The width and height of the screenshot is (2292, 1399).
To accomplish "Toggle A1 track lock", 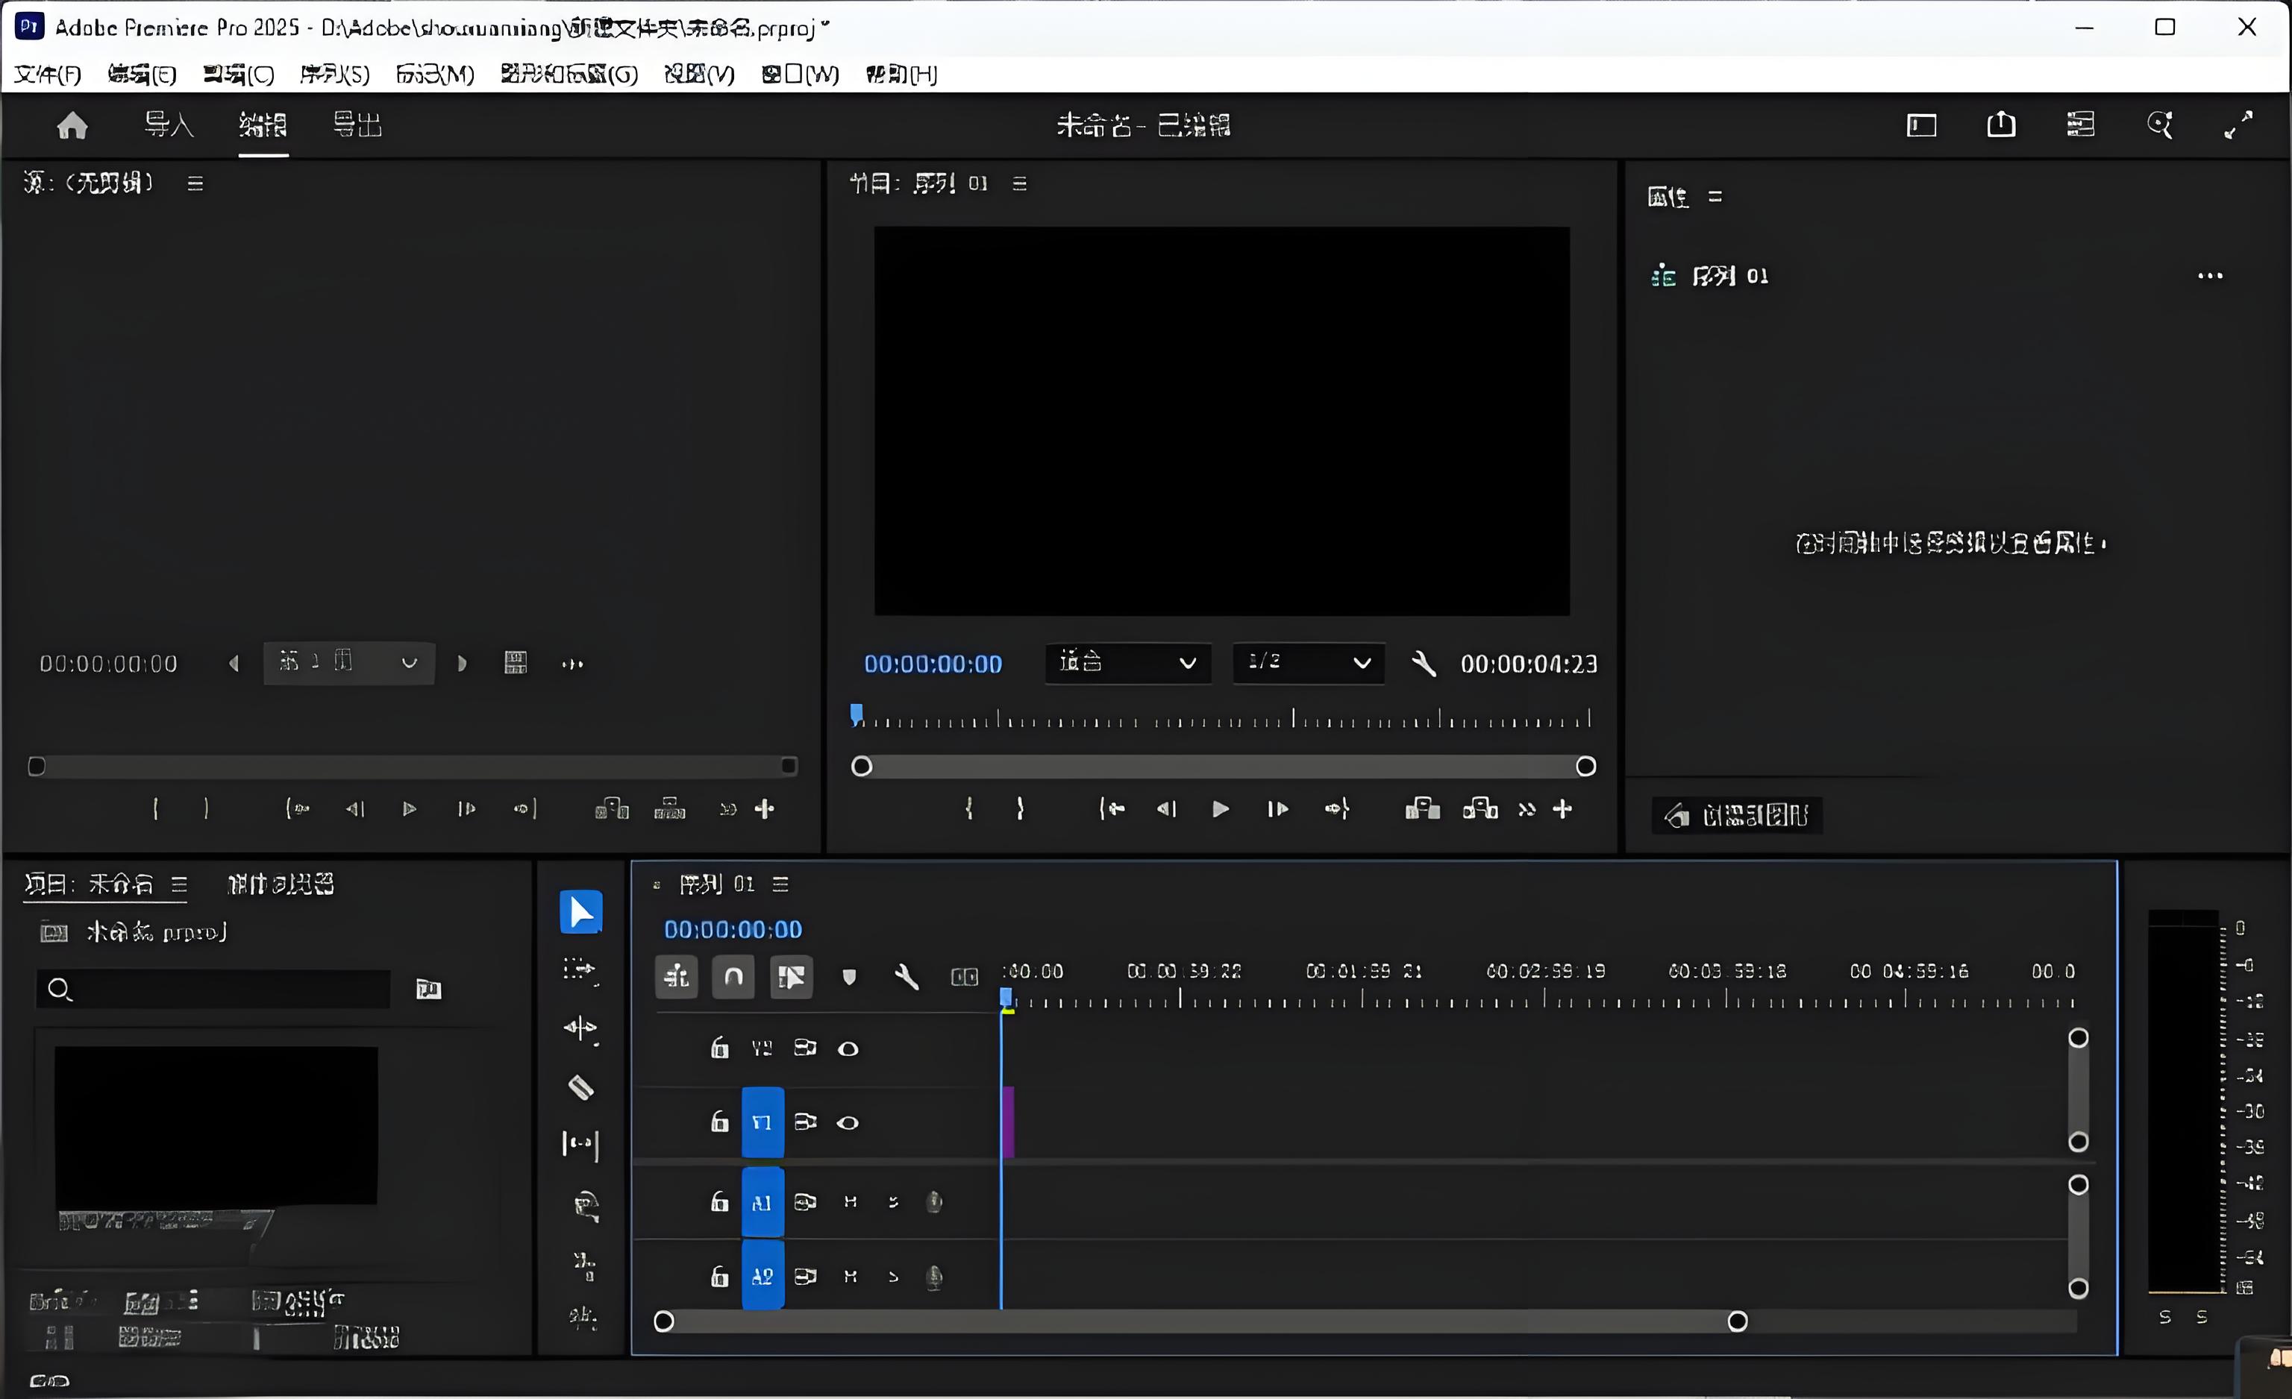I will 719,1202.
